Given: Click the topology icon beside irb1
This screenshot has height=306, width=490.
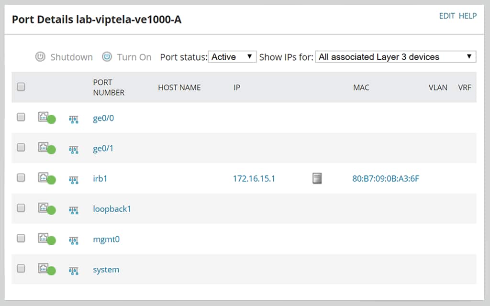Looking at the screenshot, I should click(x=74, y=179).
